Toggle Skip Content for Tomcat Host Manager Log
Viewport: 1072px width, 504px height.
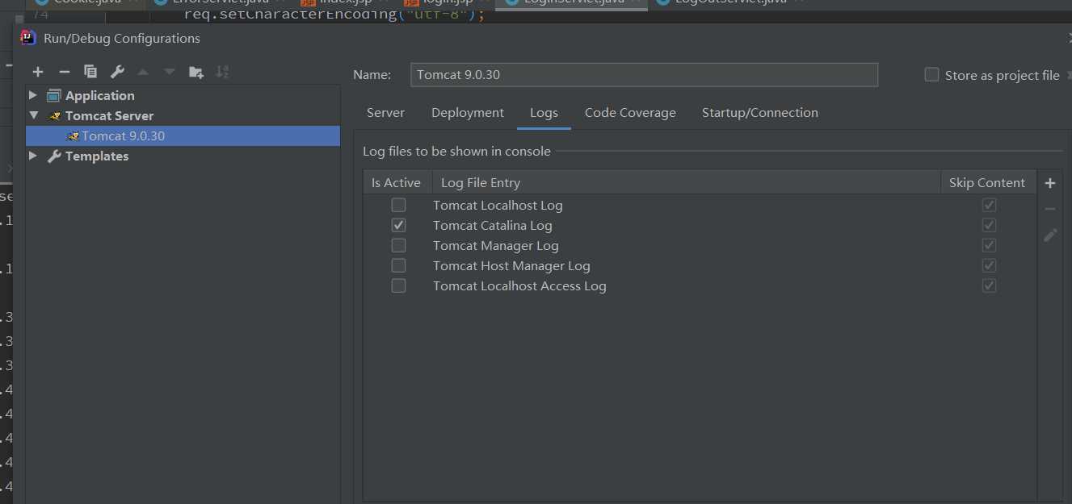(989, 265)
